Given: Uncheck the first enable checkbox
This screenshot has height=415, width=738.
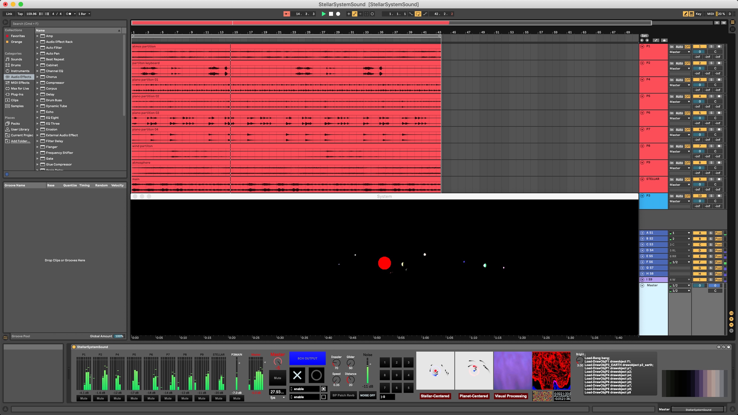Looking at the screenshot, I should pos(323,389).
